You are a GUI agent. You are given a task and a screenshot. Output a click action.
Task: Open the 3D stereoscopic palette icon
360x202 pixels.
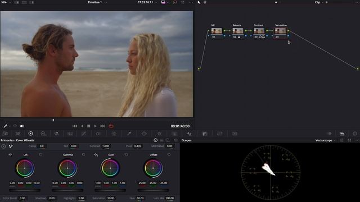[235, 134]
